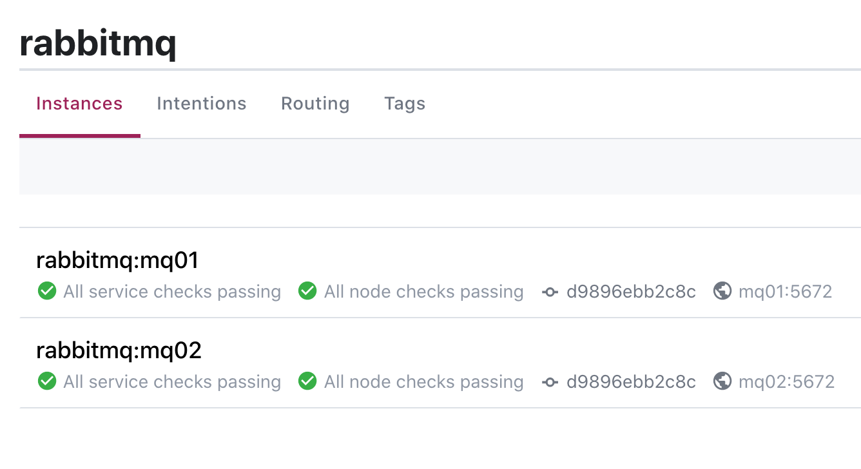Click the rabbitmq page heading
Image resolution: width=861 pixels, height=469 pixels.
pyautogui.click(x=98, y=44)
